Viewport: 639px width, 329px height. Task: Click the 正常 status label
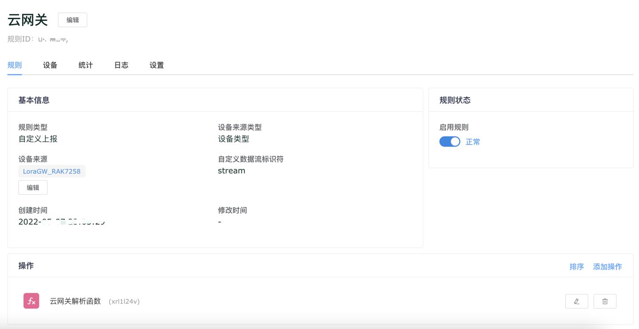472,141
